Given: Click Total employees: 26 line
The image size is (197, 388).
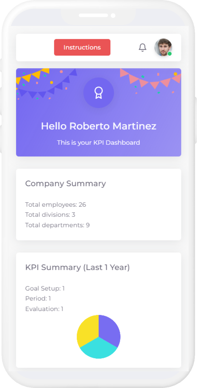Looking at the screenshot, I should tap(56, 205).
